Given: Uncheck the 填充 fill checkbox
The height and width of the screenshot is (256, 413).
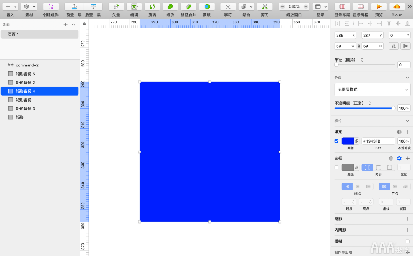Looking at the screenshot, I should [x=337, y=141].
